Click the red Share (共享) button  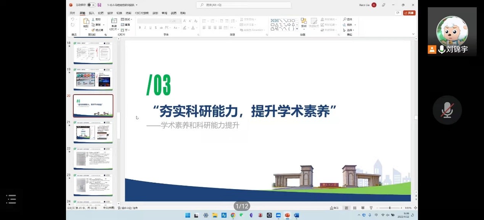tap(409, 13)
